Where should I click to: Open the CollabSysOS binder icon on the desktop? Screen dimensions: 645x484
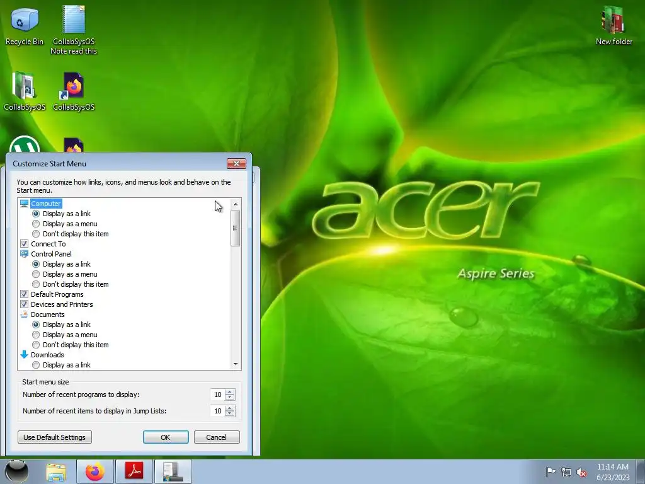click(x=25, y=91)
